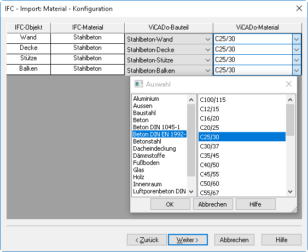Click Abbrechen in the Auswahl popup
Screen dimensions: 308x252
click(x=213, y=204)
